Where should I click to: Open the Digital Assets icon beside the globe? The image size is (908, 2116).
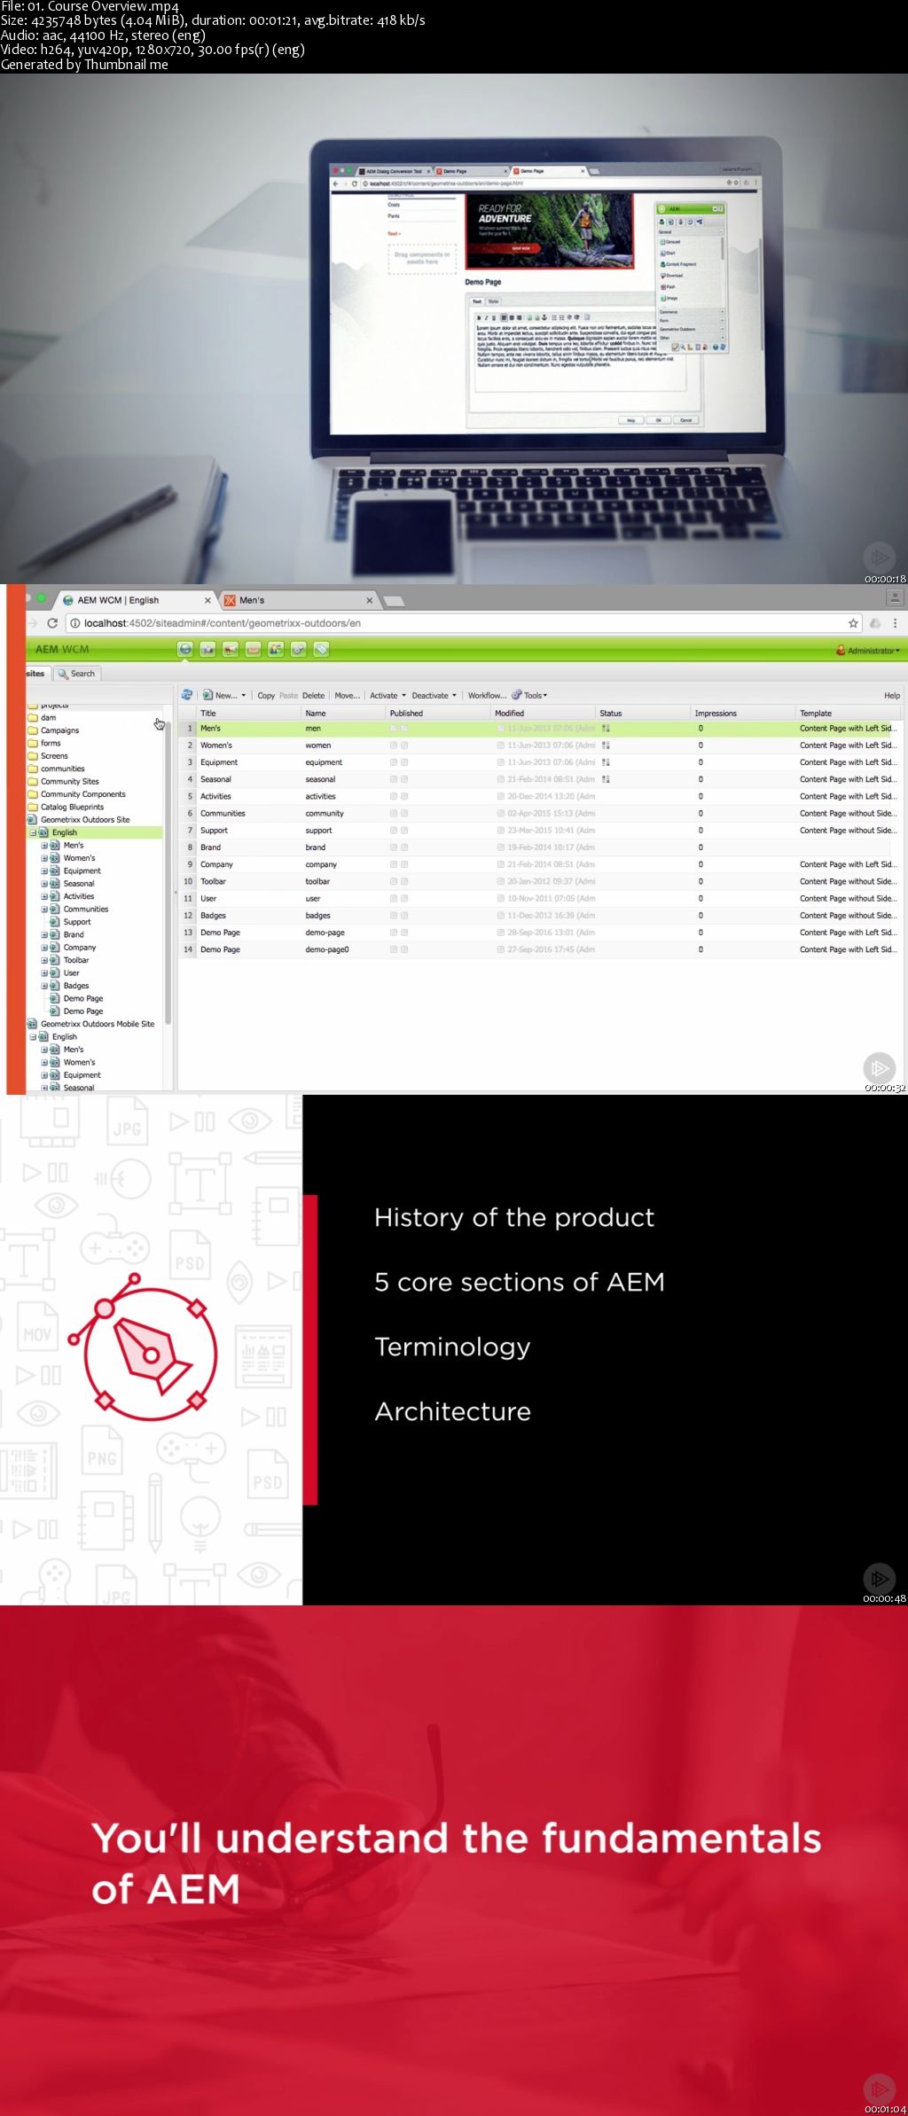point(207,650)
